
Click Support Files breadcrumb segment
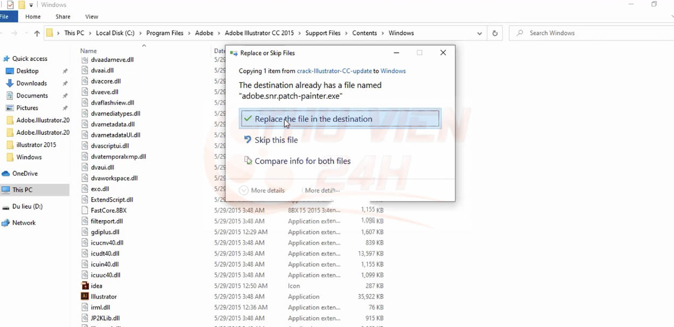[323, 33]
